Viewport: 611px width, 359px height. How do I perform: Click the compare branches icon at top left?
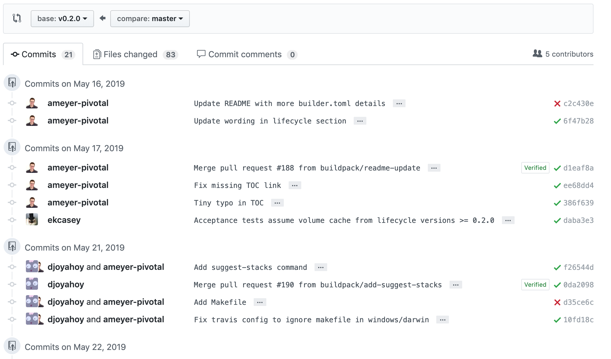16,18
